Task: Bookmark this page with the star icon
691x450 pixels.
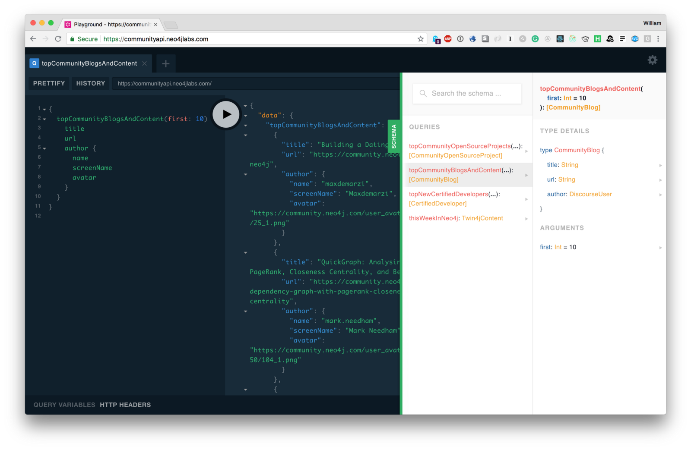Action: 420,39
